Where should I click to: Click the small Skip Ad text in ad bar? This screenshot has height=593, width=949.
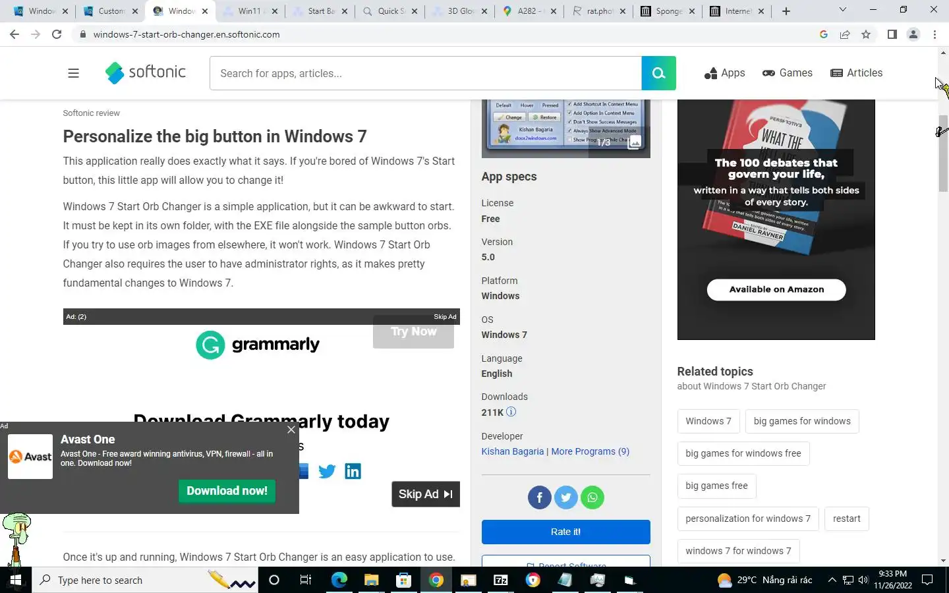pos(445,317)
